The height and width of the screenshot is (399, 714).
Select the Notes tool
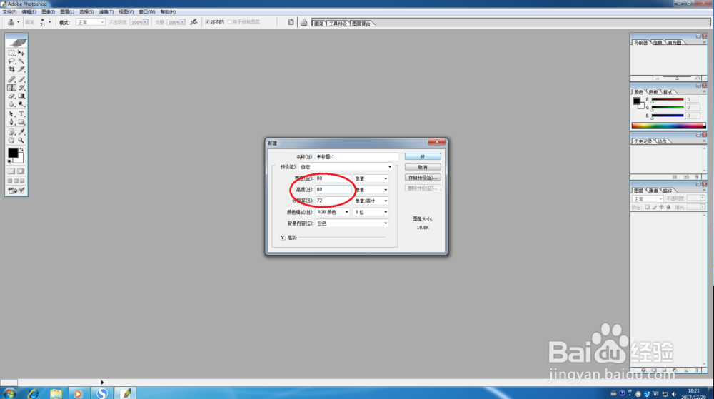coord(11,132)
